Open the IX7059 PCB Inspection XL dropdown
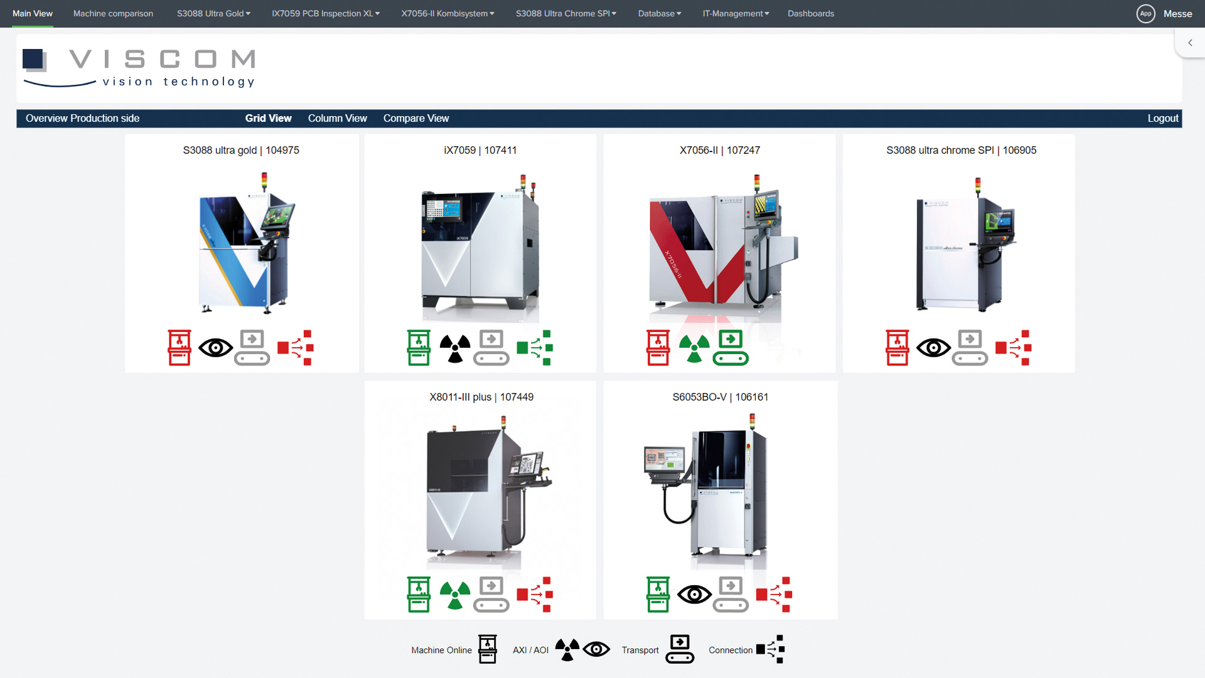The width and height of the screenshot is (1205, 678). pyautogui.click(x=326, y=13)
